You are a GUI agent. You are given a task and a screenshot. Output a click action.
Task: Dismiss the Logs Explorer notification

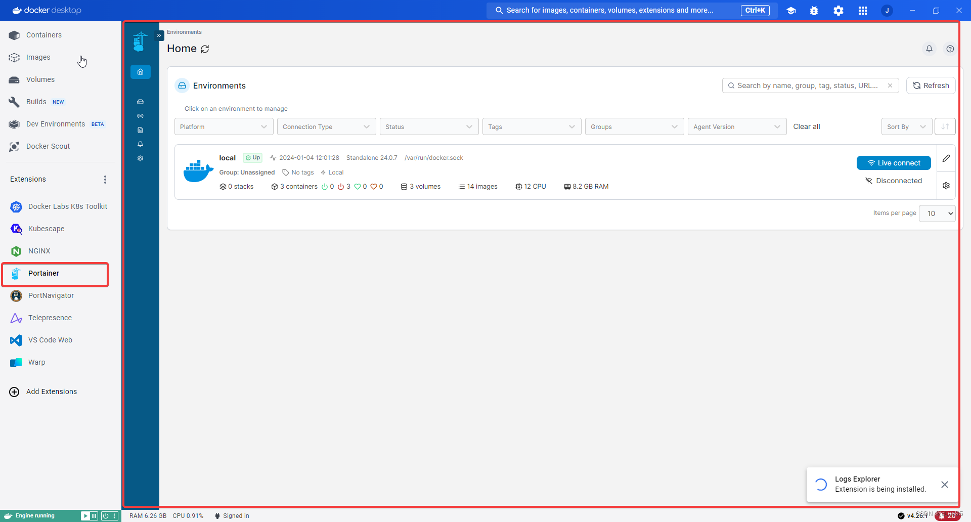coord(945,485)
